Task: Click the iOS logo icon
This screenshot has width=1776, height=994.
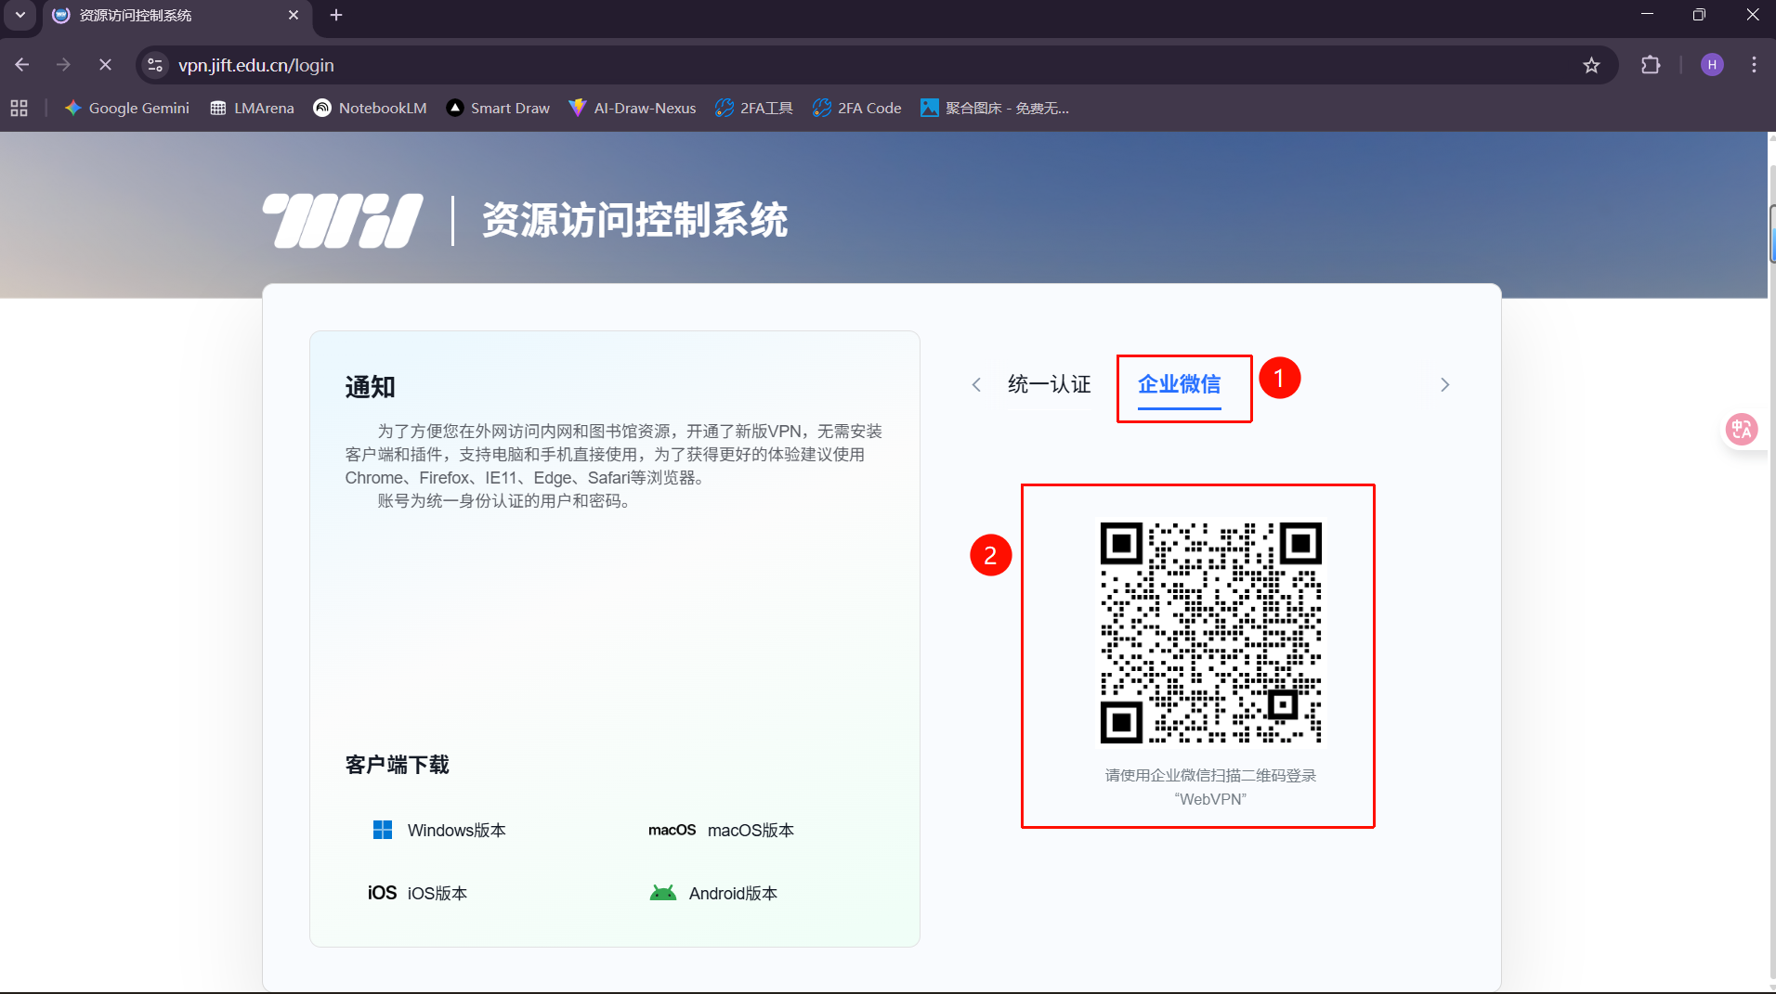Action: click(x=382, y=893)
